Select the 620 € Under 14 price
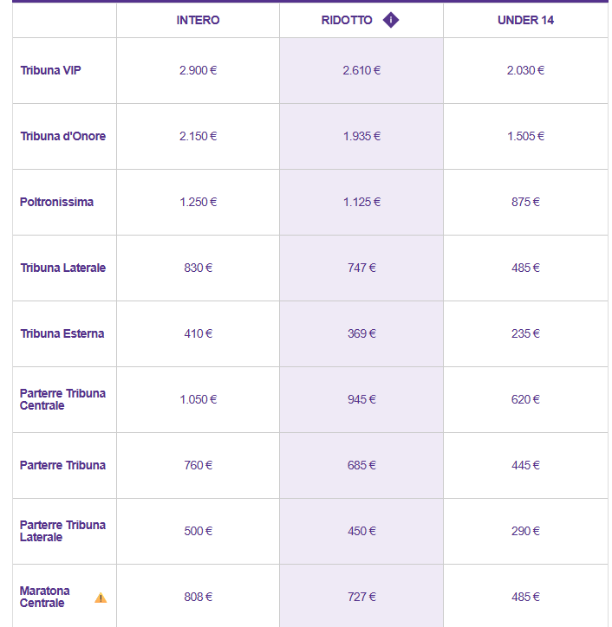Viewport: 612px width, 627px height. (525, 399)
